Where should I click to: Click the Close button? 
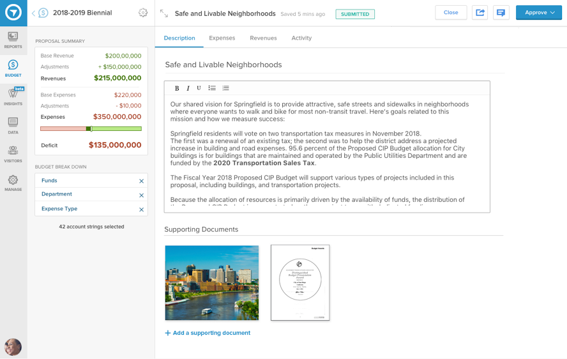(x=451, y=13)
